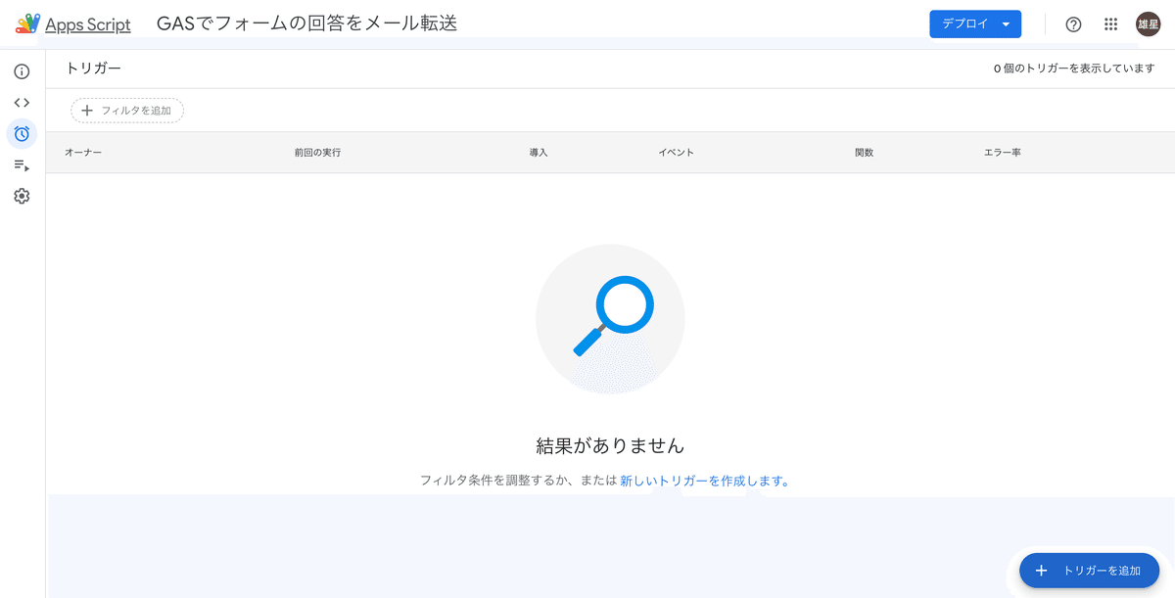The height and width of the screenshot is (598, 1175).
Task: Open the Google apps grid icon
Action: pos(1110,24)
